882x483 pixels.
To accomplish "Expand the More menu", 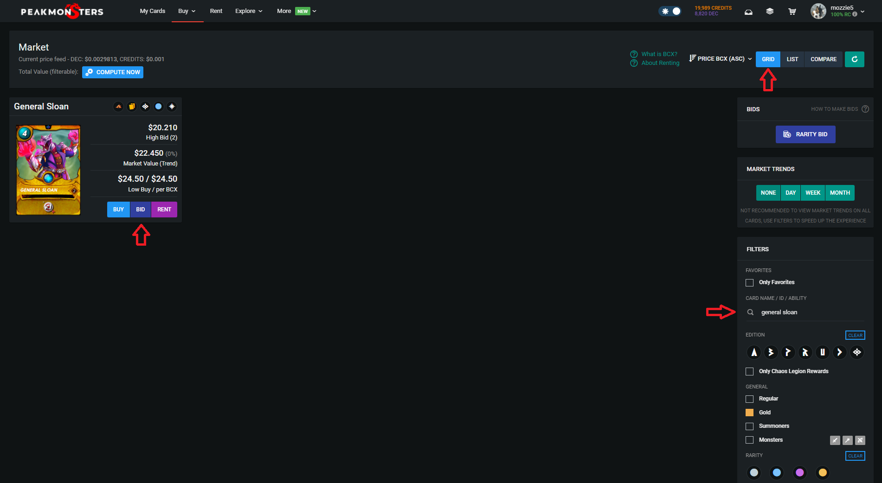I will pos(296,11).
